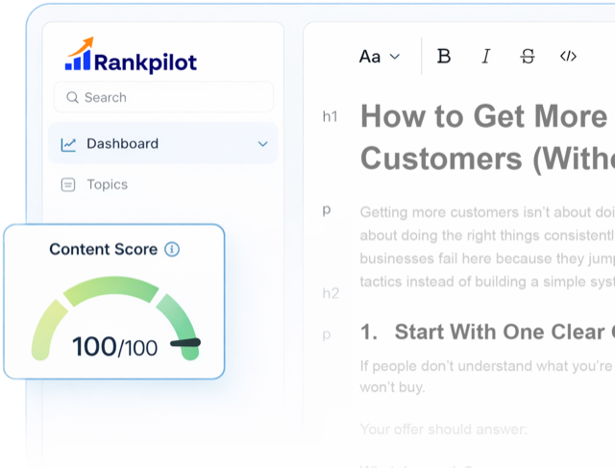The height and width of the screenshot is (468, 615).
Task: Open the Dashboard menu item
Action: point(162,143)
